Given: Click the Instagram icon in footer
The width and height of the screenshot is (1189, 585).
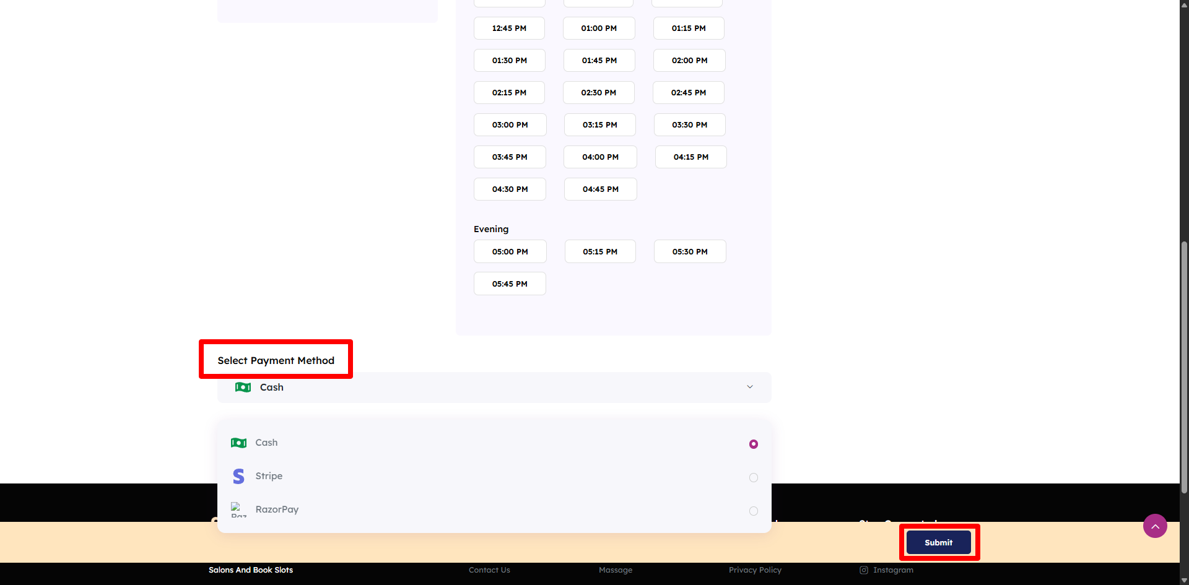Looking at the screenshot, I should (864, 570).
